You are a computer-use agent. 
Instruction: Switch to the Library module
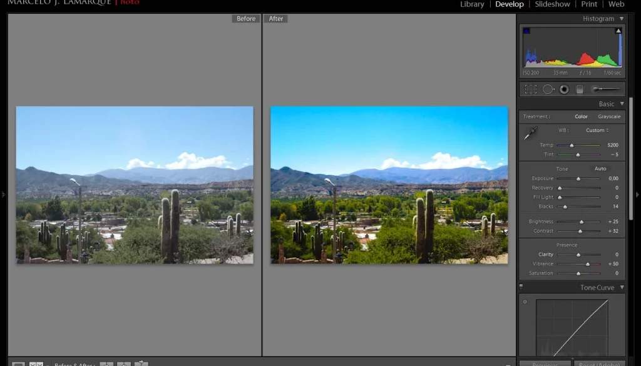472,4
